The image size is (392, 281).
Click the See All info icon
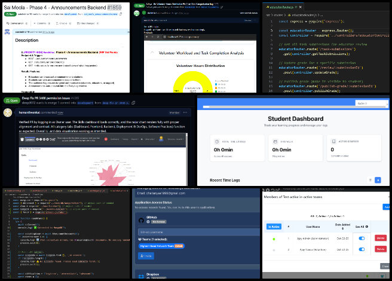[x=366, y=226]
